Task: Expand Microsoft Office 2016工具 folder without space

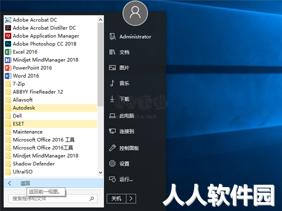Action: (x=51, y=148)
